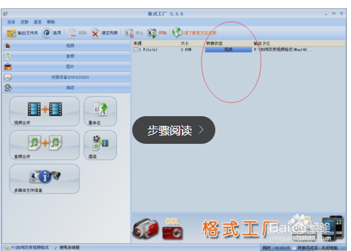This screenshot has height=251, width=351.
Task: Start conversion with the 开始 button
Action: 157,33
